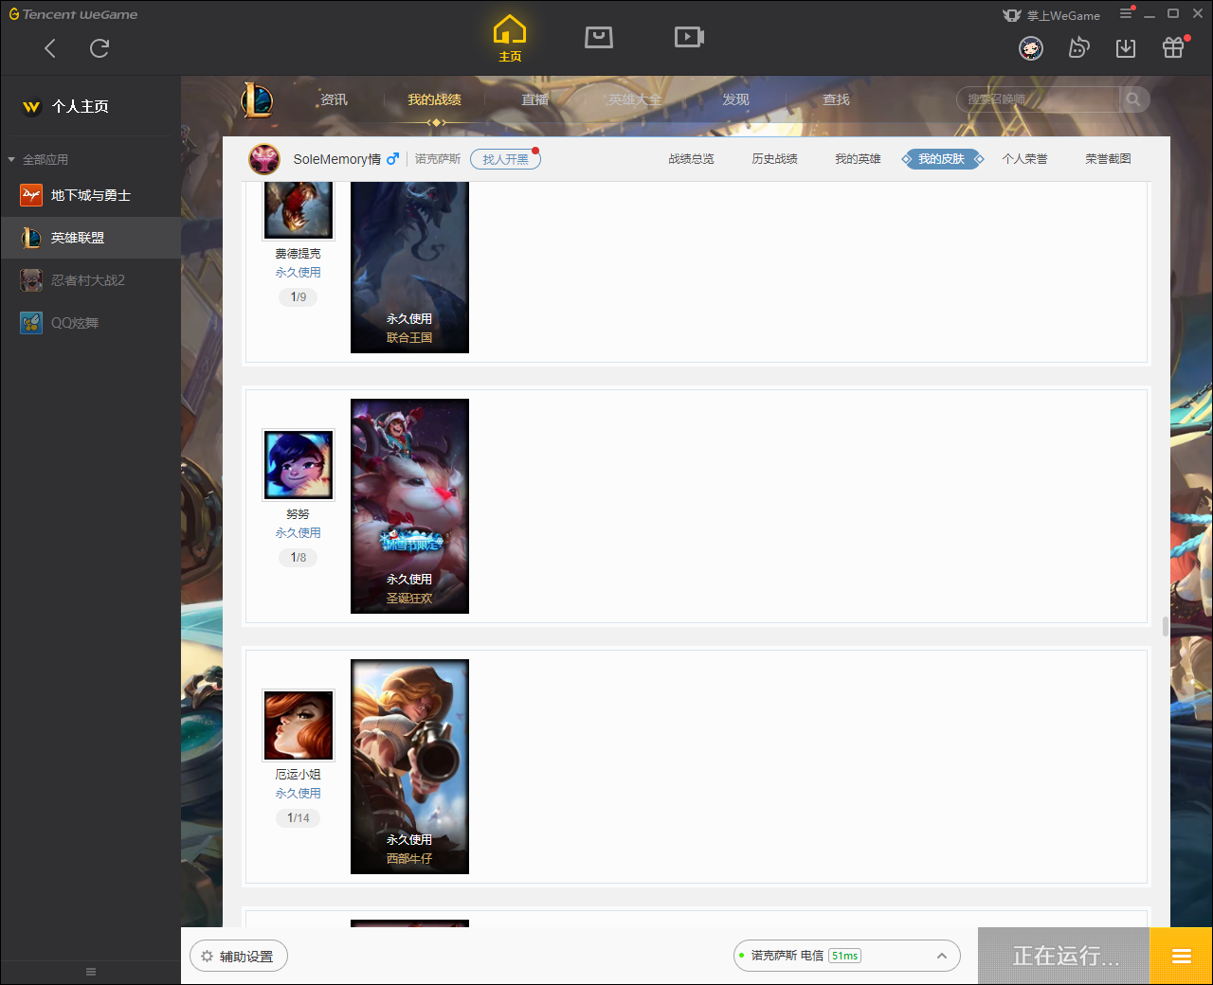The image size is (1213, 985).
Task: Click the 1/14 skin count badge
Action: (299, 817)
